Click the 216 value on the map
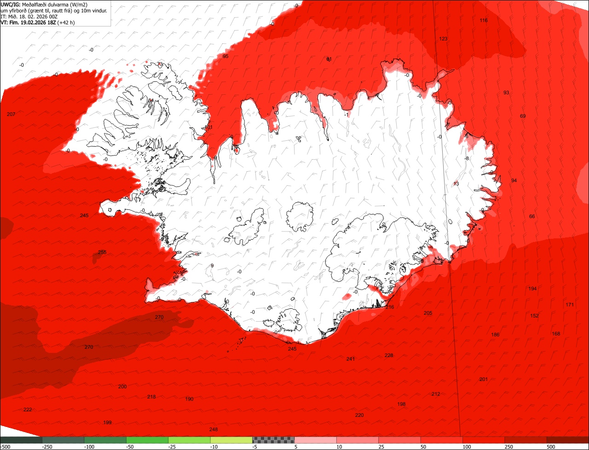The width and height of the screenshot is (589, 450). [390, 307]
